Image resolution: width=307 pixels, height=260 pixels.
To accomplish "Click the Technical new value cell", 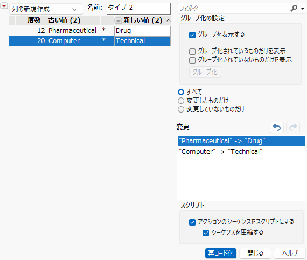I will (x=142, y=41).
